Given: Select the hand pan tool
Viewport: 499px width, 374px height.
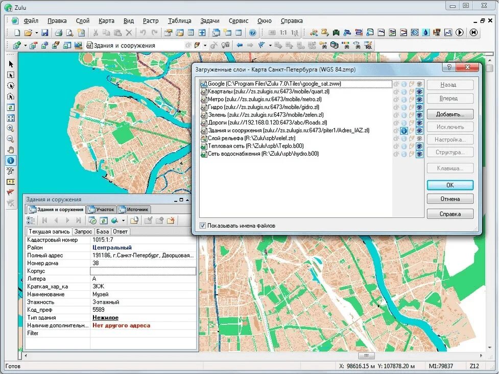Looking at the screenshot, I should click(11, 150).
